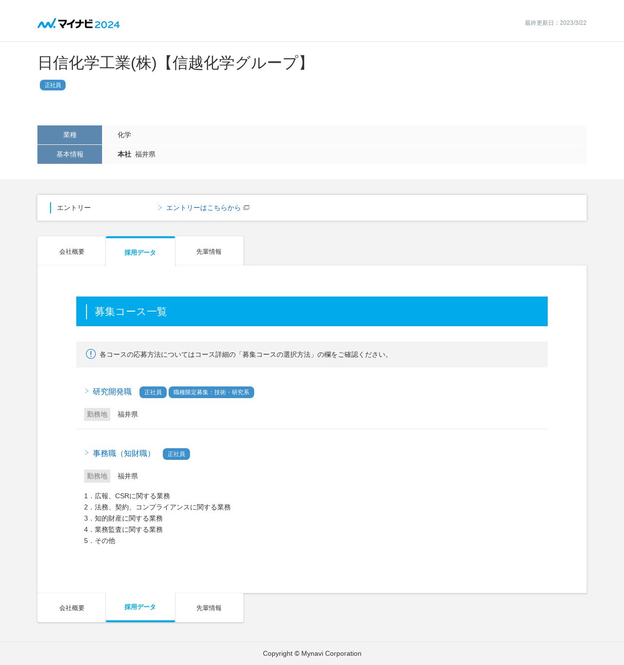The width and height of the screenshot is (624, 665).
Task: Click the 勤務地 label under 事務職（知財職）
Action: click(x=97, y=476)
